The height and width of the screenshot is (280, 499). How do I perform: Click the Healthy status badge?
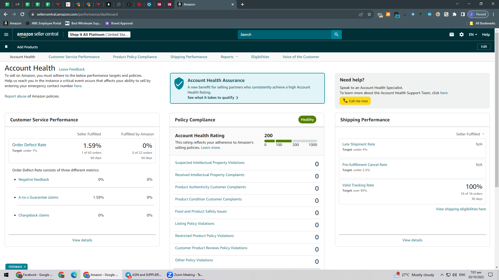click(307, 120)
